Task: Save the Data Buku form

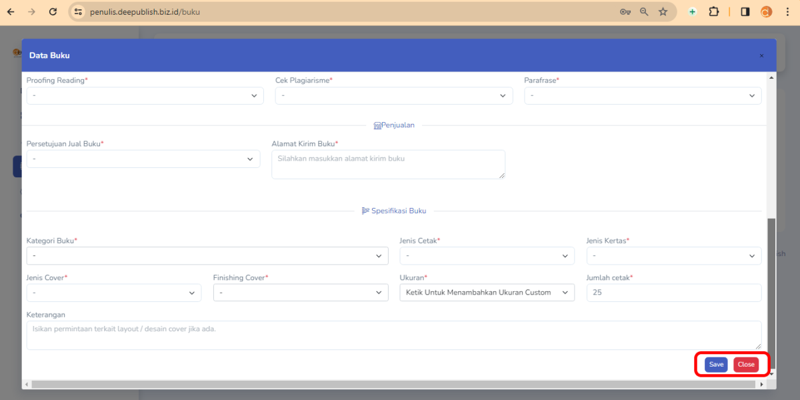Action: [715, 364]
